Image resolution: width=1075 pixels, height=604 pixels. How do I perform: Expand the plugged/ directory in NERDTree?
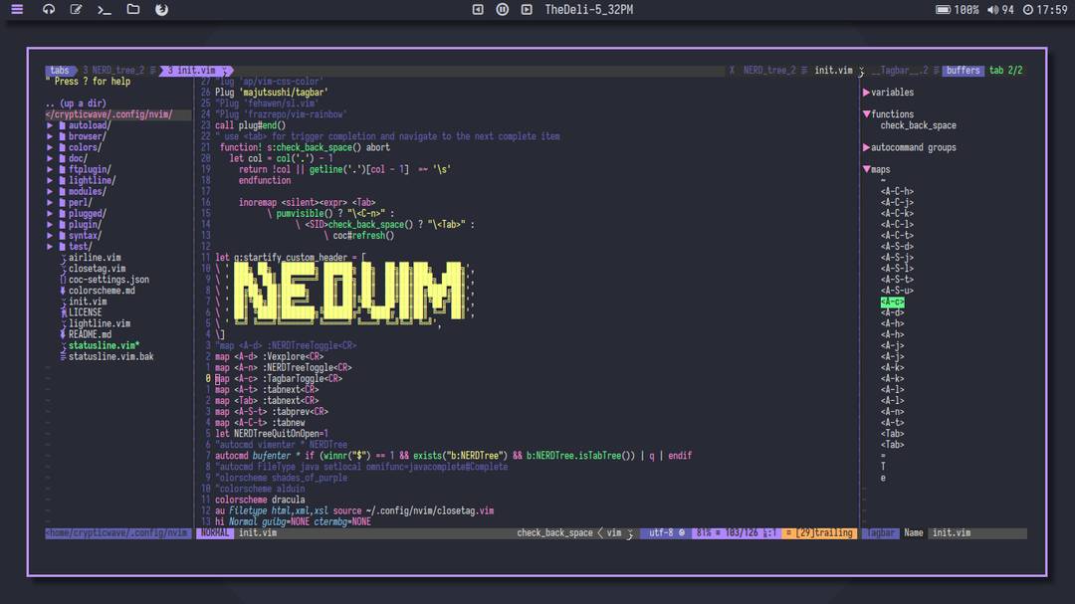pyautogui.click(x=85, y=213)
